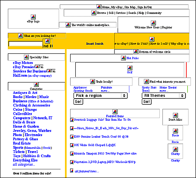This screenshot has width=196, height=178.
Task: Open the Computers category link
Action: tap(22, 118)
